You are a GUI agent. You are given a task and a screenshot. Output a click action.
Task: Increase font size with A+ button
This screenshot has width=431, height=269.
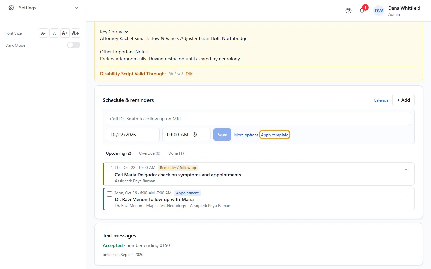(65, 33)
